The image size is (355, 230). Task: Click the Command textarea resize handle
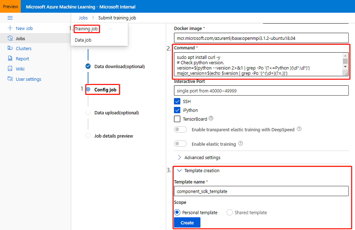pyautogui.click(x=346, y=73)
